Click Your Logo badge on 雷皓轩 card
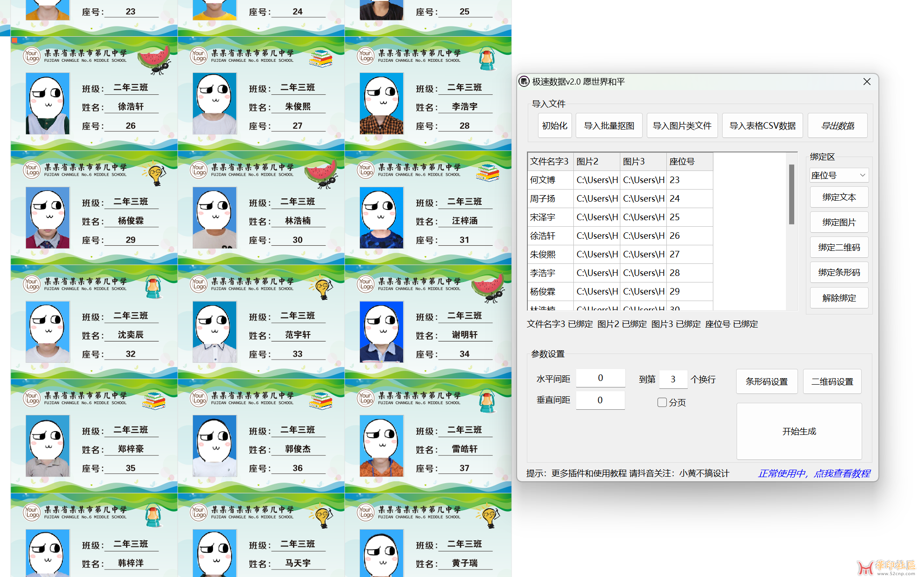This screenshot has width=917, height=577. pyautogui.click(x=366, y=398)
